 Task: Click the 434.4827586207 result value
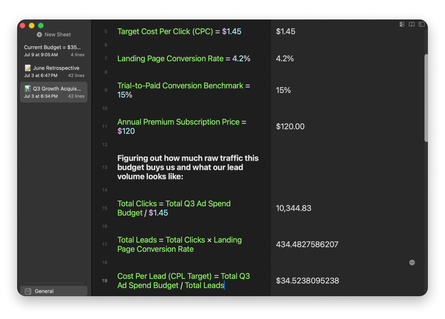[x=307, y=244]
